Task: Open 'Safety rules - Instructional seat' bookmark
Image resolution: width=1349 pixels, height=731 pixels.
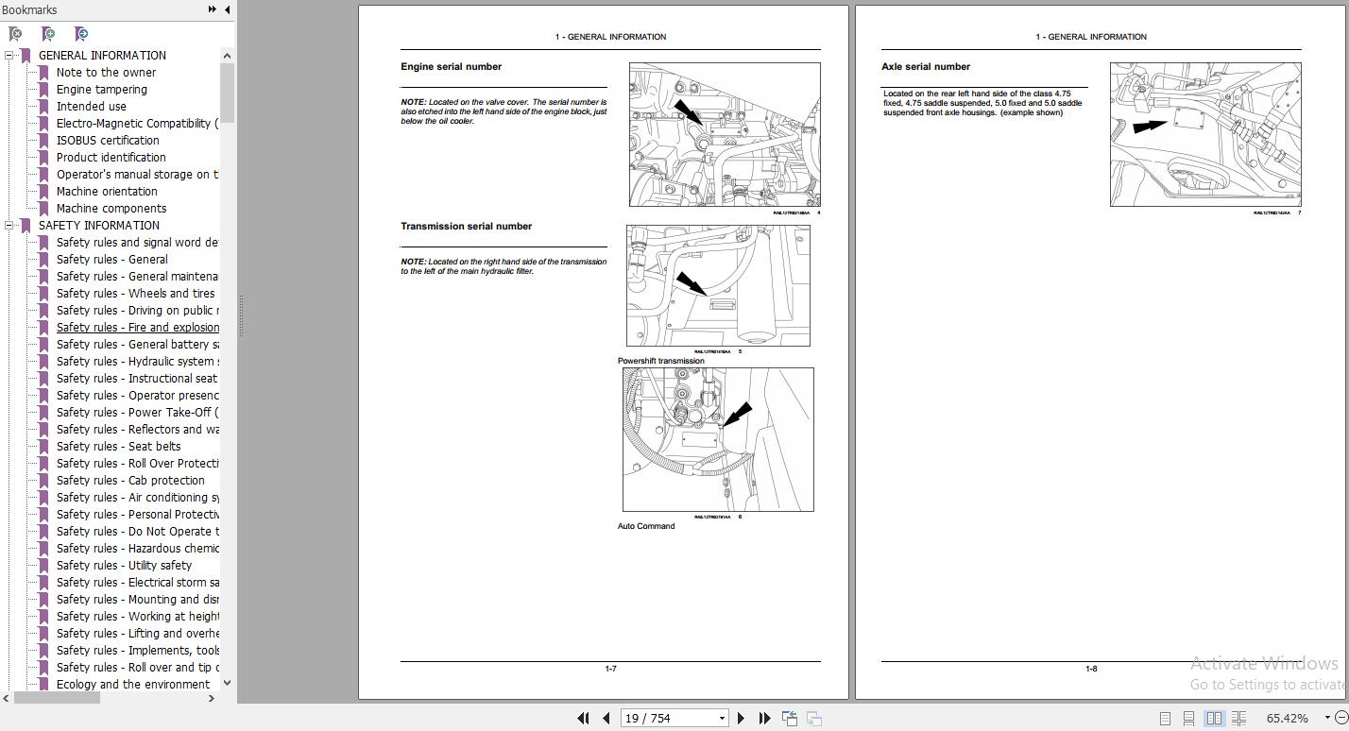Action: 137,379
